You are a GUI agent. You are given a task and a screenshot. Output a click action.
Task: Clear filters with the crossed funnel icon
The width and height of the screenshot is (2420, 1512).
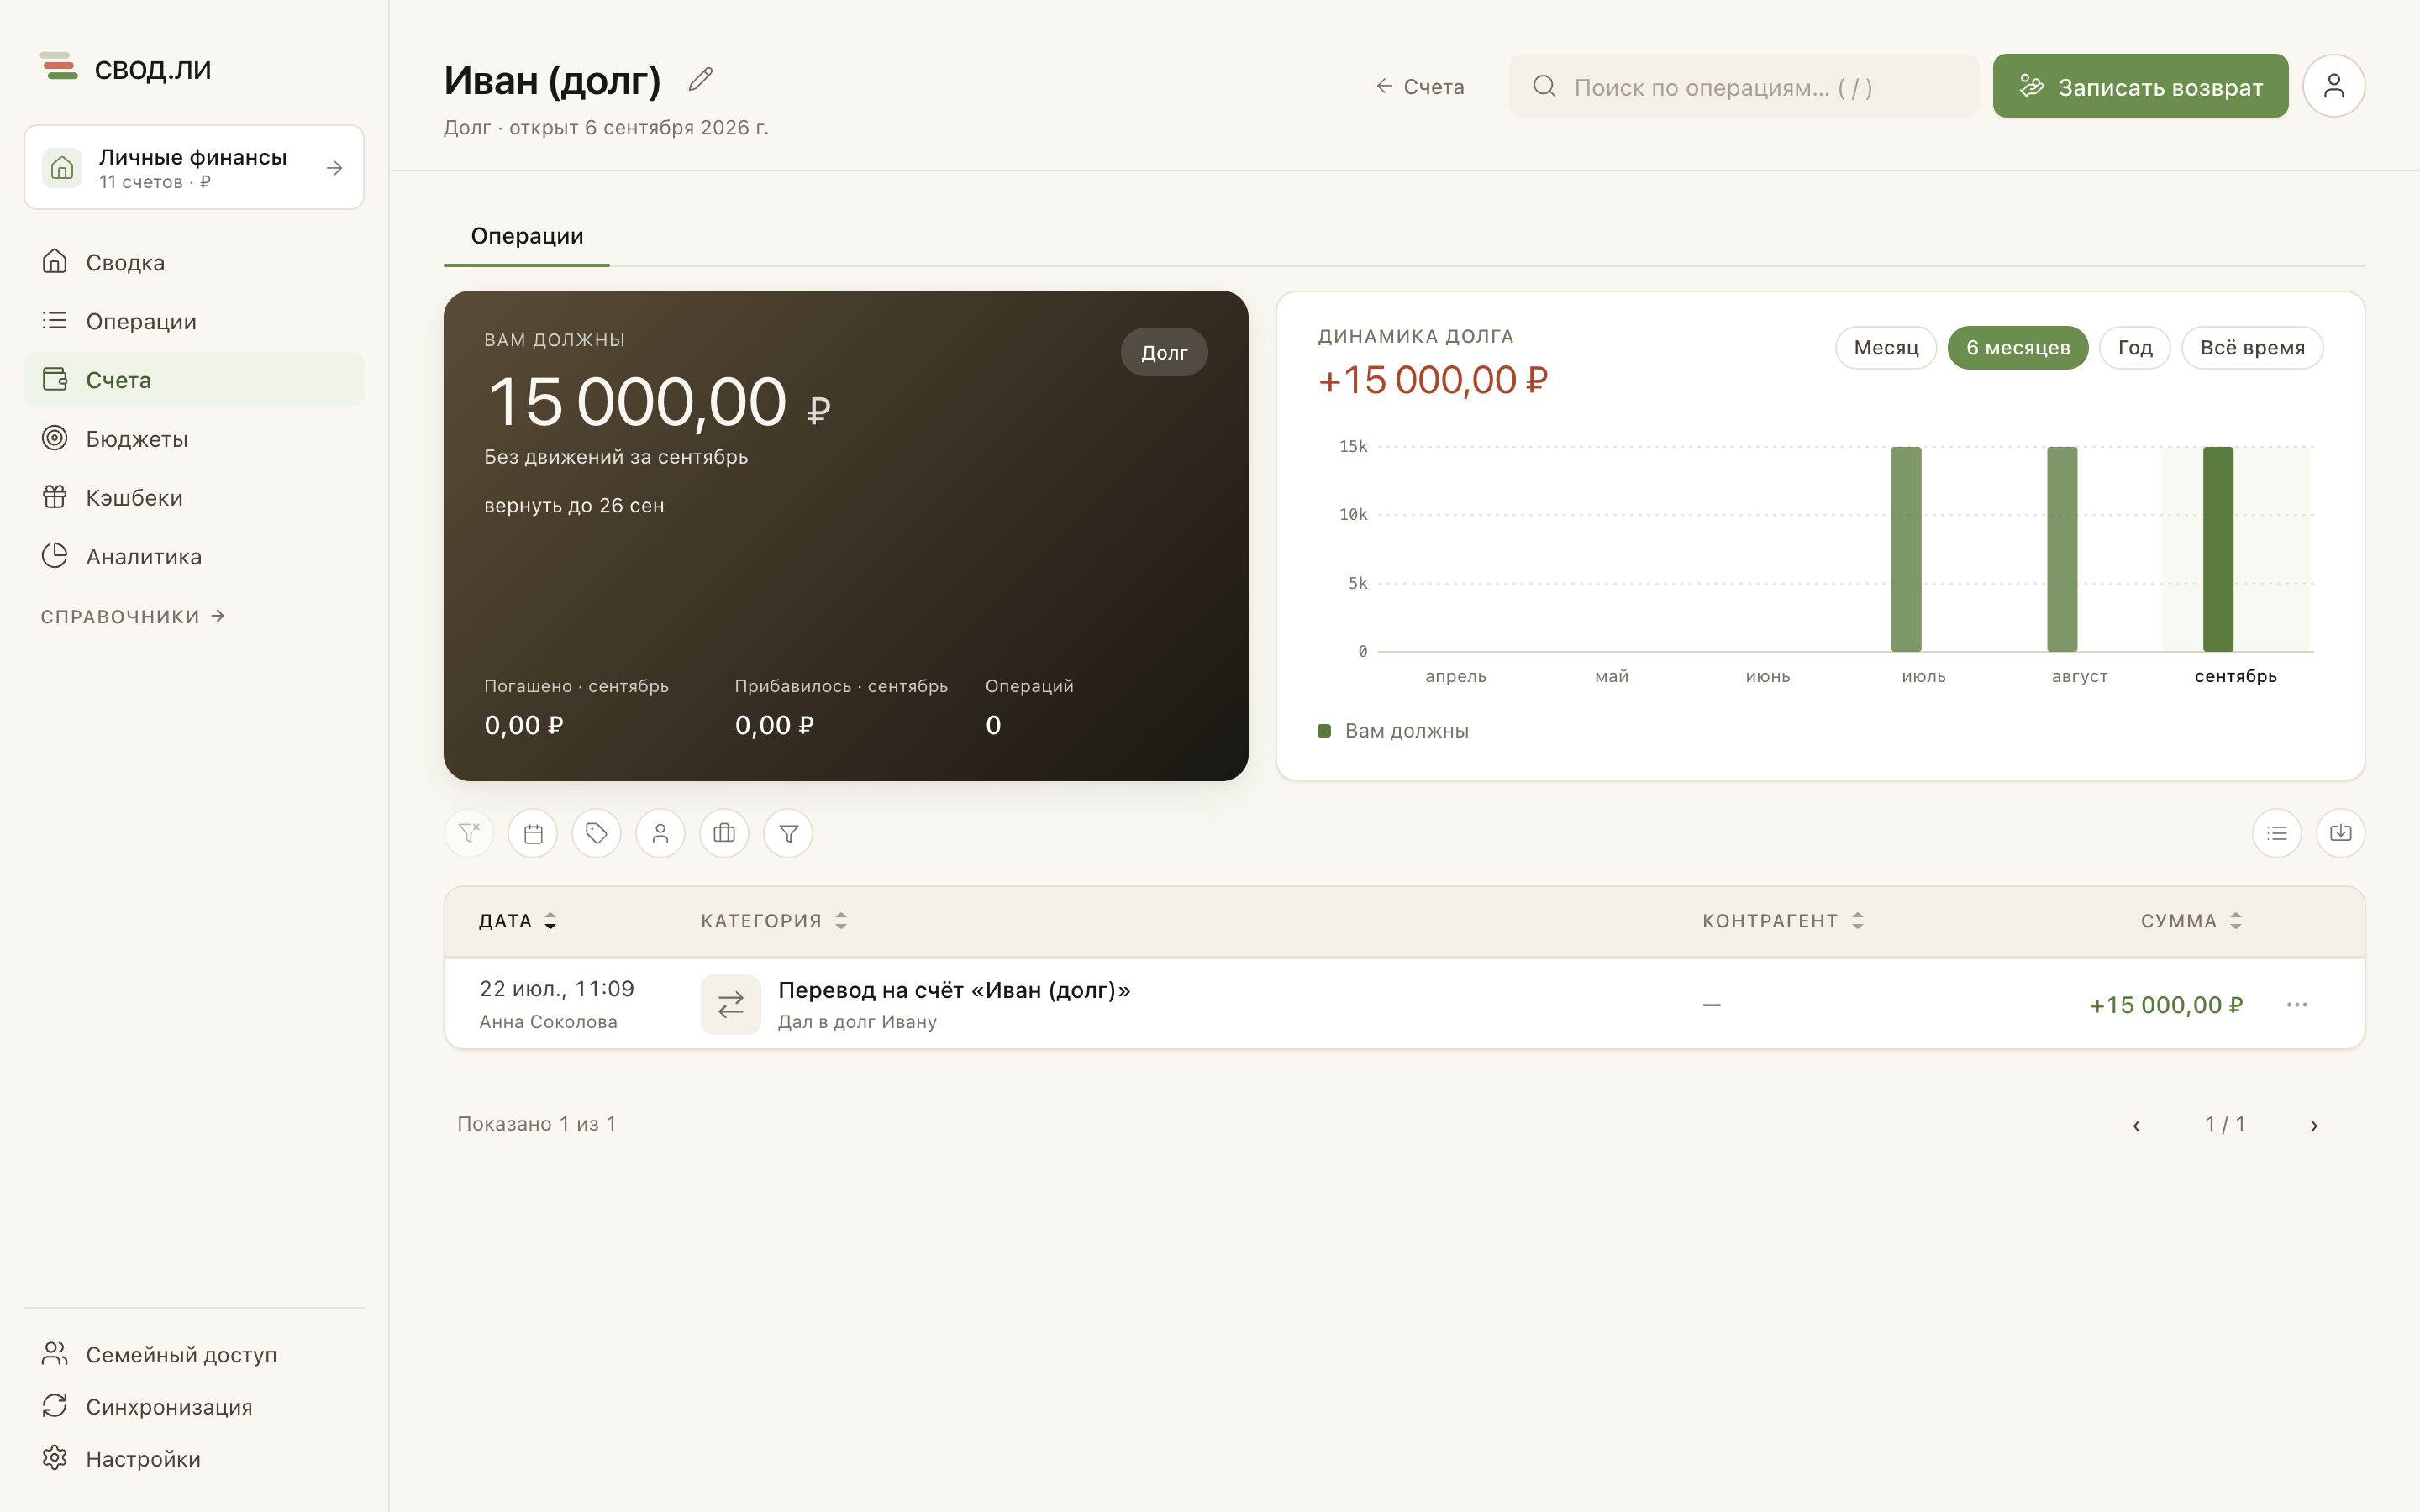click(469, 833)
